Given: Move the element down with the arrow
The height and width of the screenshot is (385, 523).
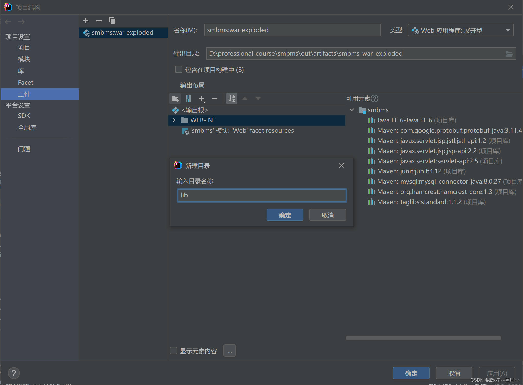Looking at the screenshot, I should coord(258,98).
